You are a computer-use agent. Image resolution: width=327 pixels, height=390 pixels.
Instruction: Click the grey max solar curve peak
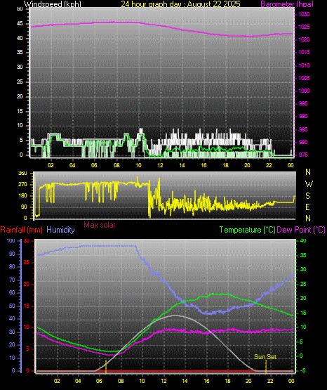(x=176, y=316)
